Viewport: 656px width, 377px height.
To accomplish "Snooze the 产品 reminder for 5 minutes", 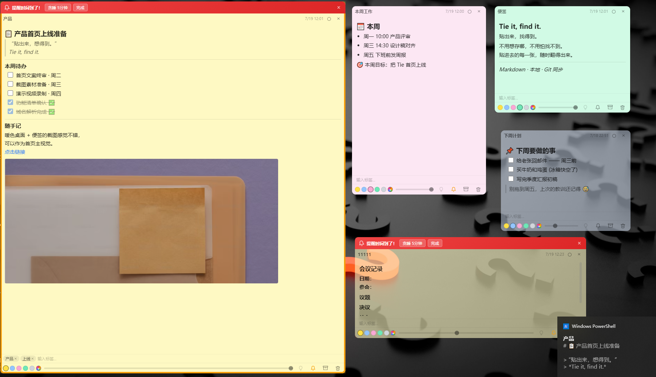I will 58,8.
